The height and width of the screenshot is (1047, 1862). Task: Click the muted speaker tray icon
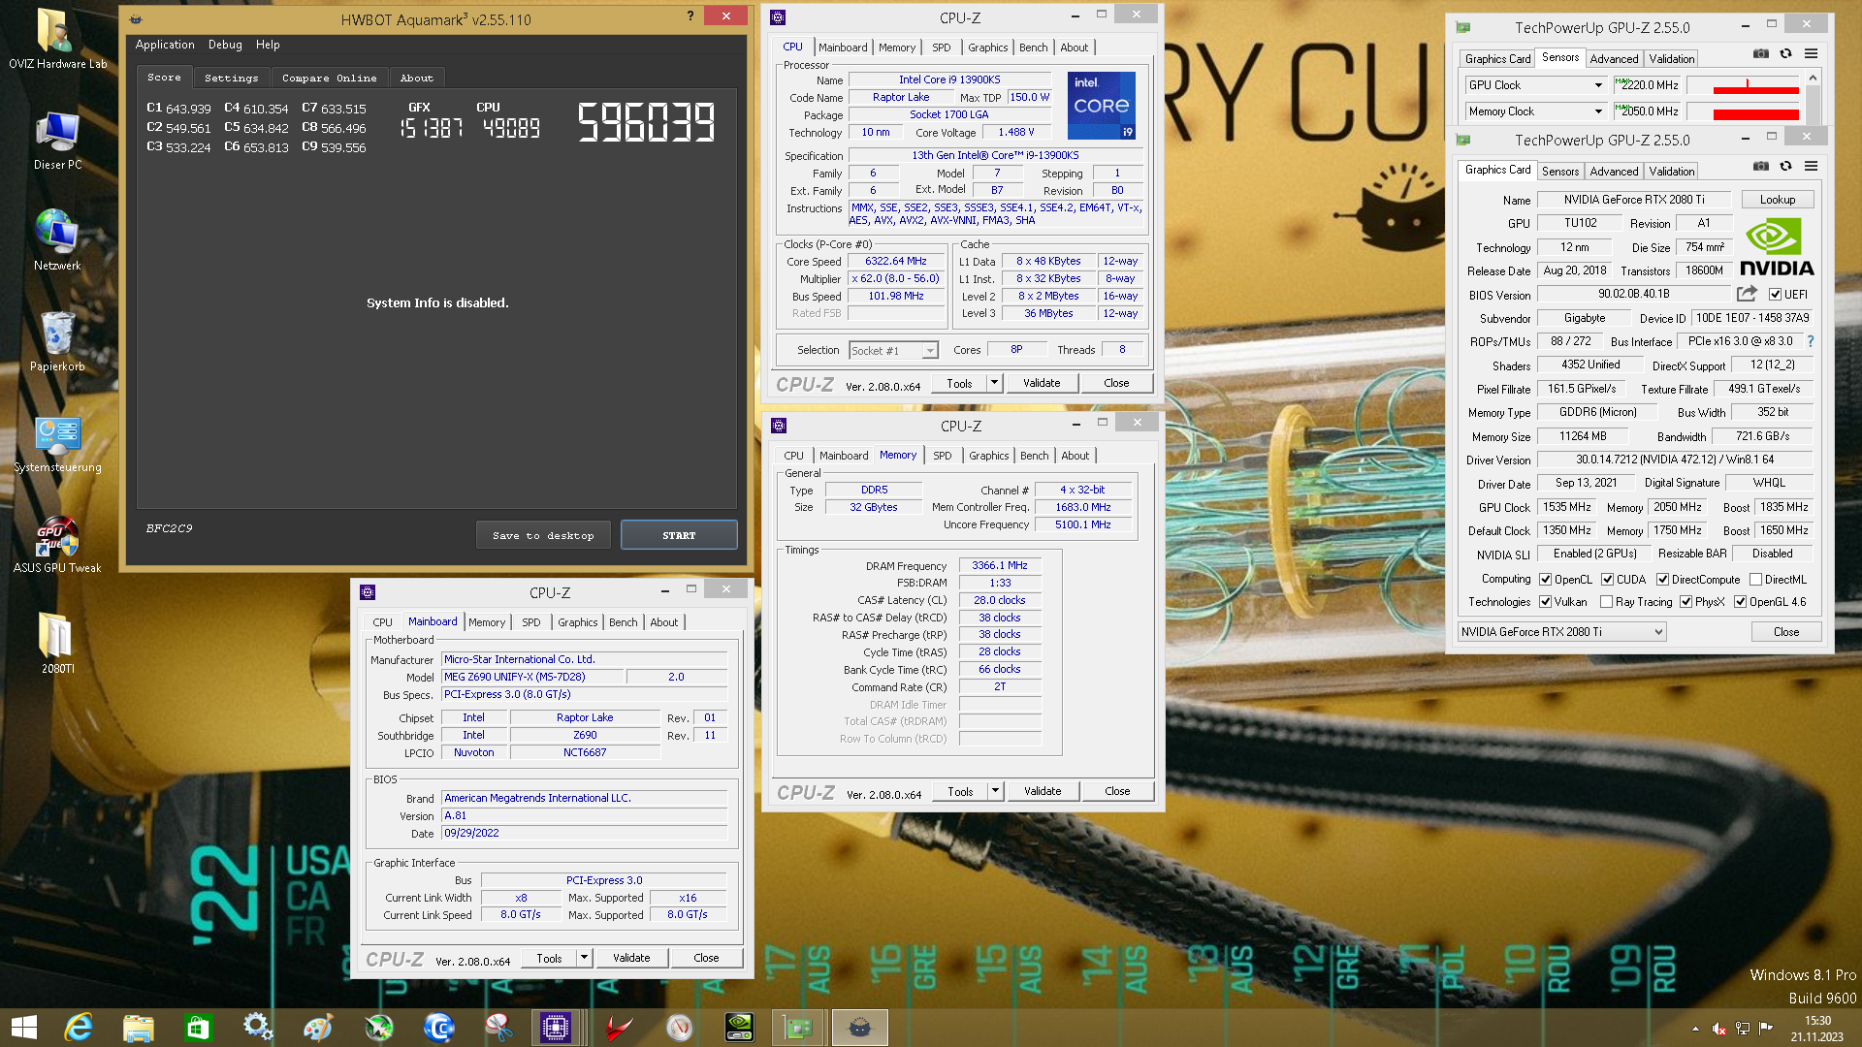[x=1718, y=1029]
